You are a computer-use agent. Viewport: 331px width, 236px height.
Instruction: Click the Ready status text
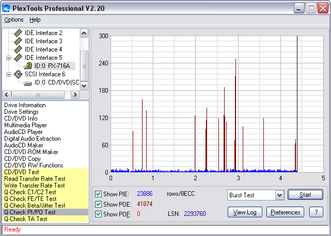(12, 229)
